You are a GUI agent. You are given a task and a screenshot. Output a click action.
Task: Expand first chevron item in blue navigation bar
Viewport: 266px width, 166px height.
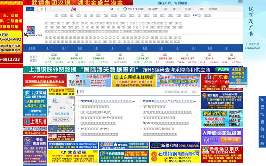coord(49,48)
